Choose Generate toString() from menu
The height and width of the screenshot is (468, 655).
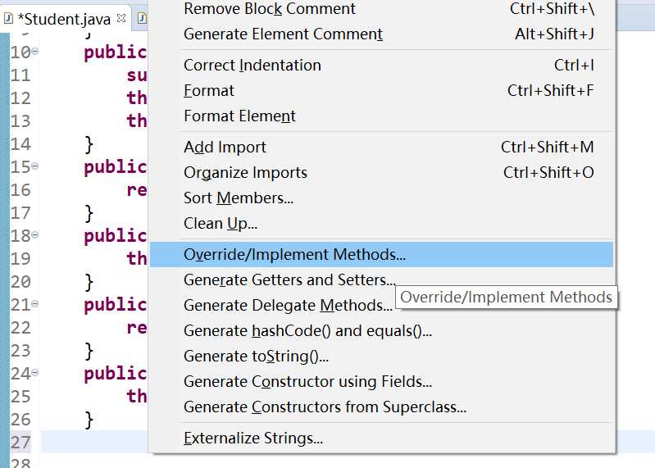(x=256, y=356)
